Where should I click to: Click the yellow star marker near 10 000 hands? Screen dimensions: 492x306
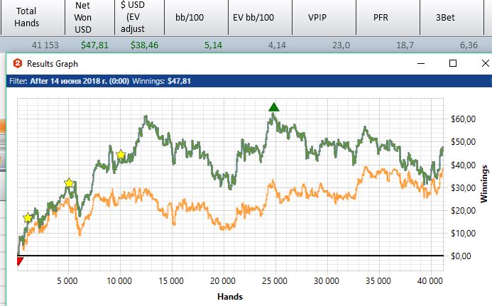coord(121,155)
